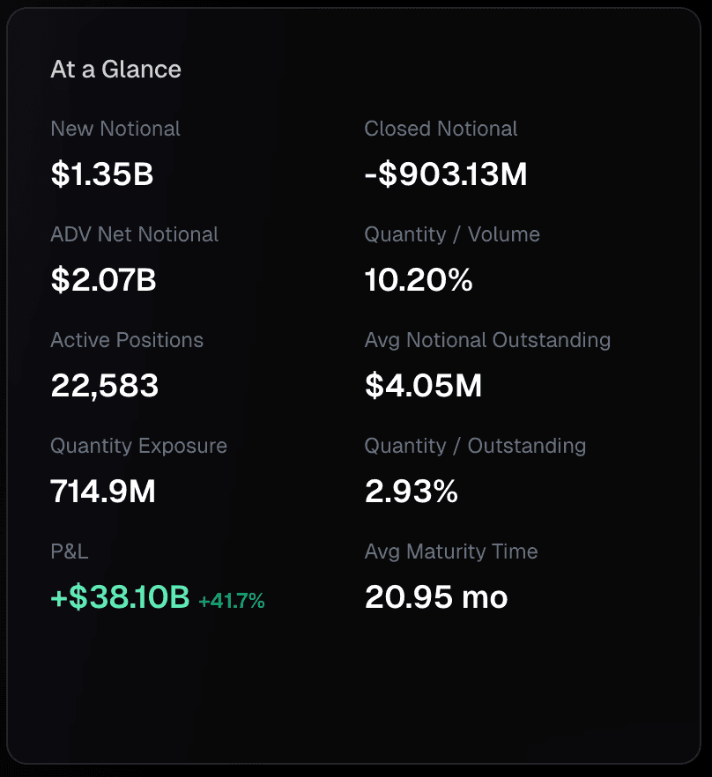
Task: Click the Quantity Exposure label
Action: [138, 446]
